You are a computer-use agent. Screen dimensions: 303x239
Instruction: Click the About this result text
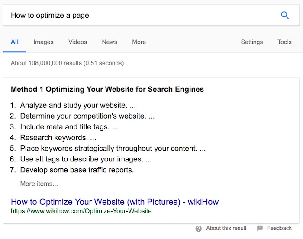[x=226, y=228]
